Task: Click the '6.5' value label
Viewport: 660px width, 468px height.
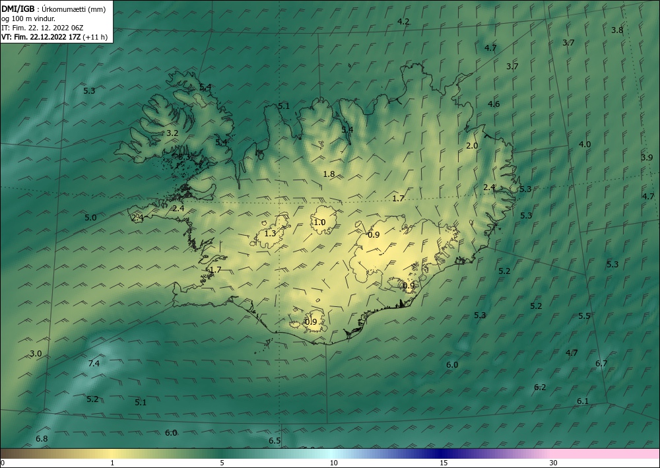Action: pos(275,441)
